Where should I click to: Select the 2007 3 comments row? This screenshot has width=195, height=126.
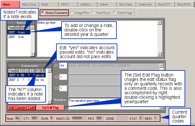[x=27, y=80]
